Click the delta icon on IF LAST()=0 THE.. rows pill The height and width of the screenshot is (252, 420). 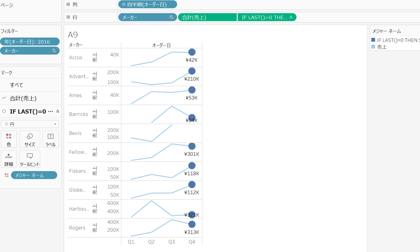coord(291,17)
